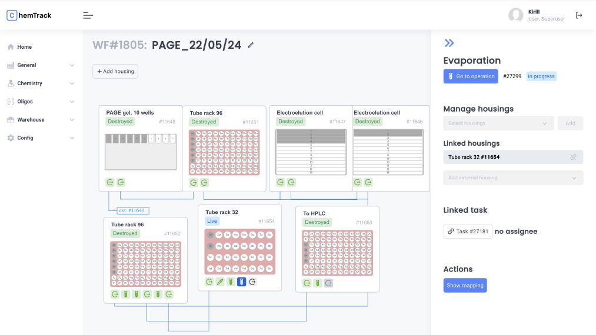
Task: Collapse the sidebar with the hamburger icon
Action: pos(88,15)
